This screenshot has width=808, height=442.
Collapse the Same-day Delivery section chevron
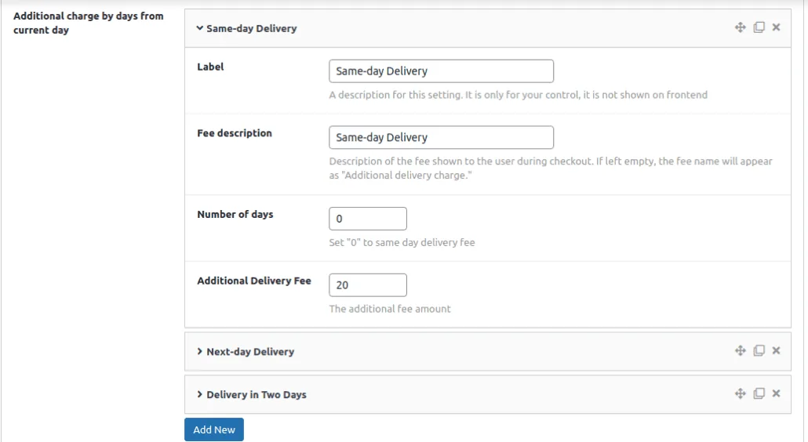coord(199,28)
